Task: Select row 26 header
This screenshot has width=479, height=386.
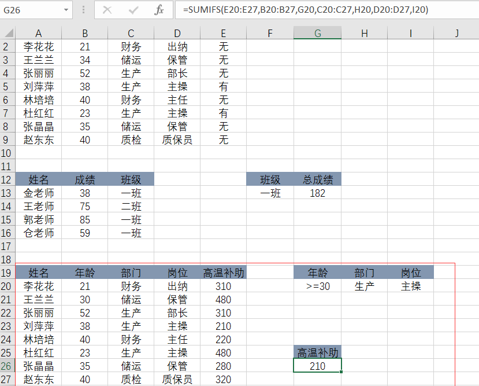Action: coord(8,366)
